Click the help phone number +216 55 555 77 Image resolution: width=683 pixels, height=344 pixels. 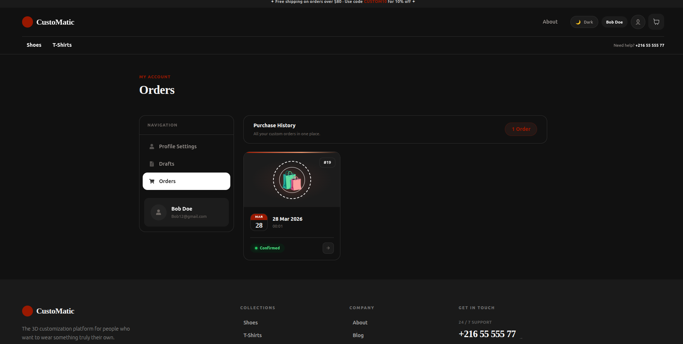point(650,45)
